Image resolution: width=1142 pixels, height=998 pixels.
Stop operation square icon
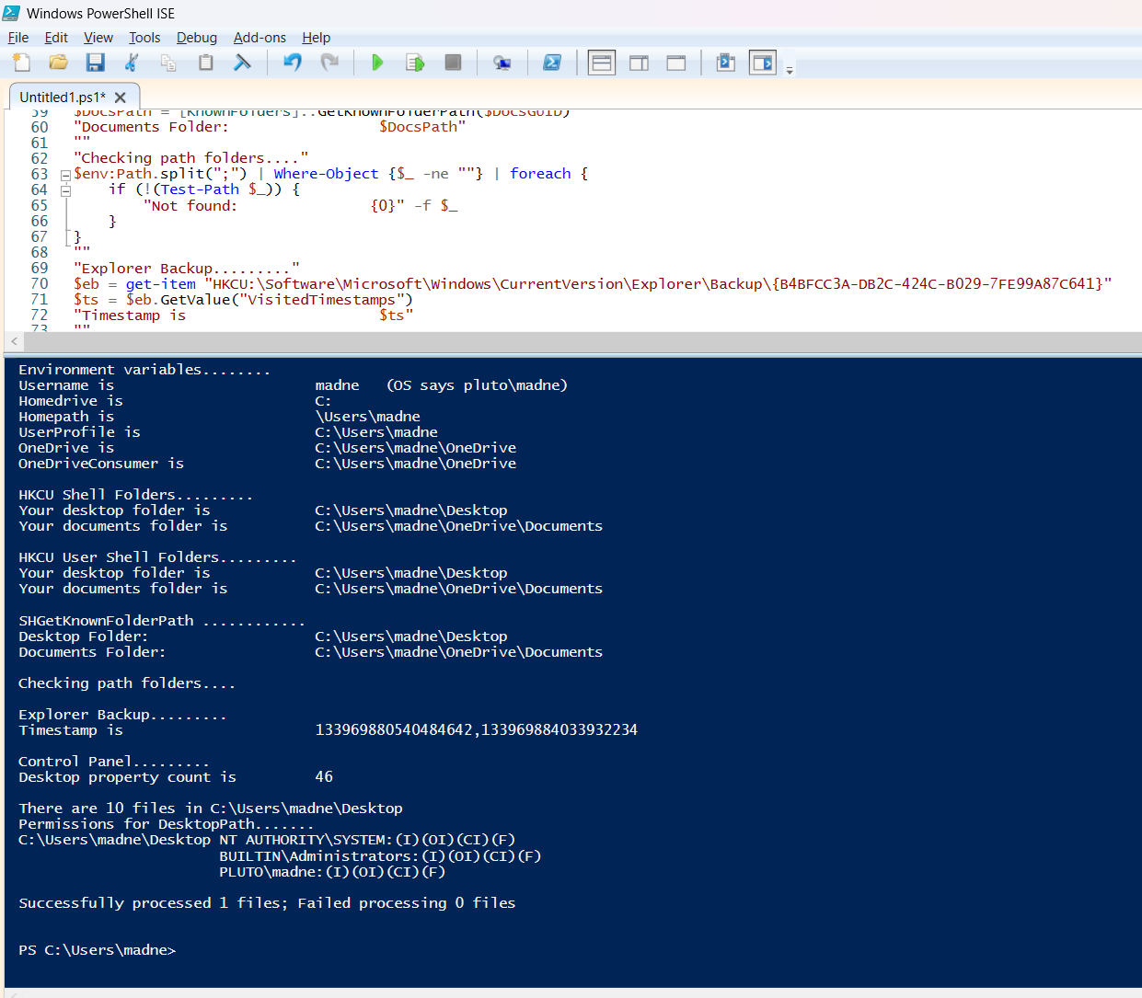click(x=453, y=63)
